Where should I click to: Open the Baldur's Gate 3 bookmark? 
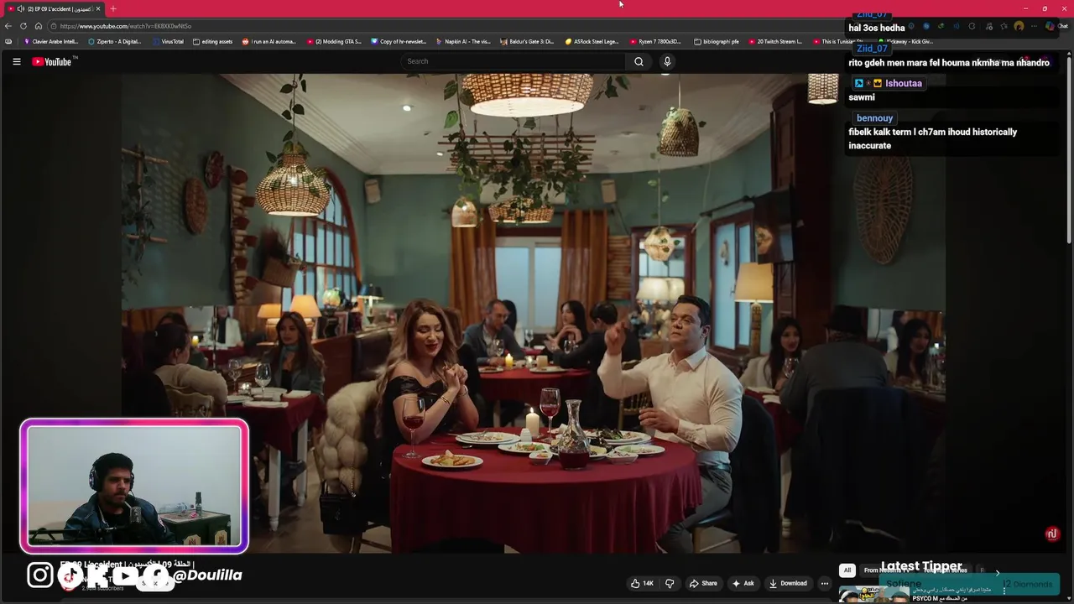coord(528,41)
